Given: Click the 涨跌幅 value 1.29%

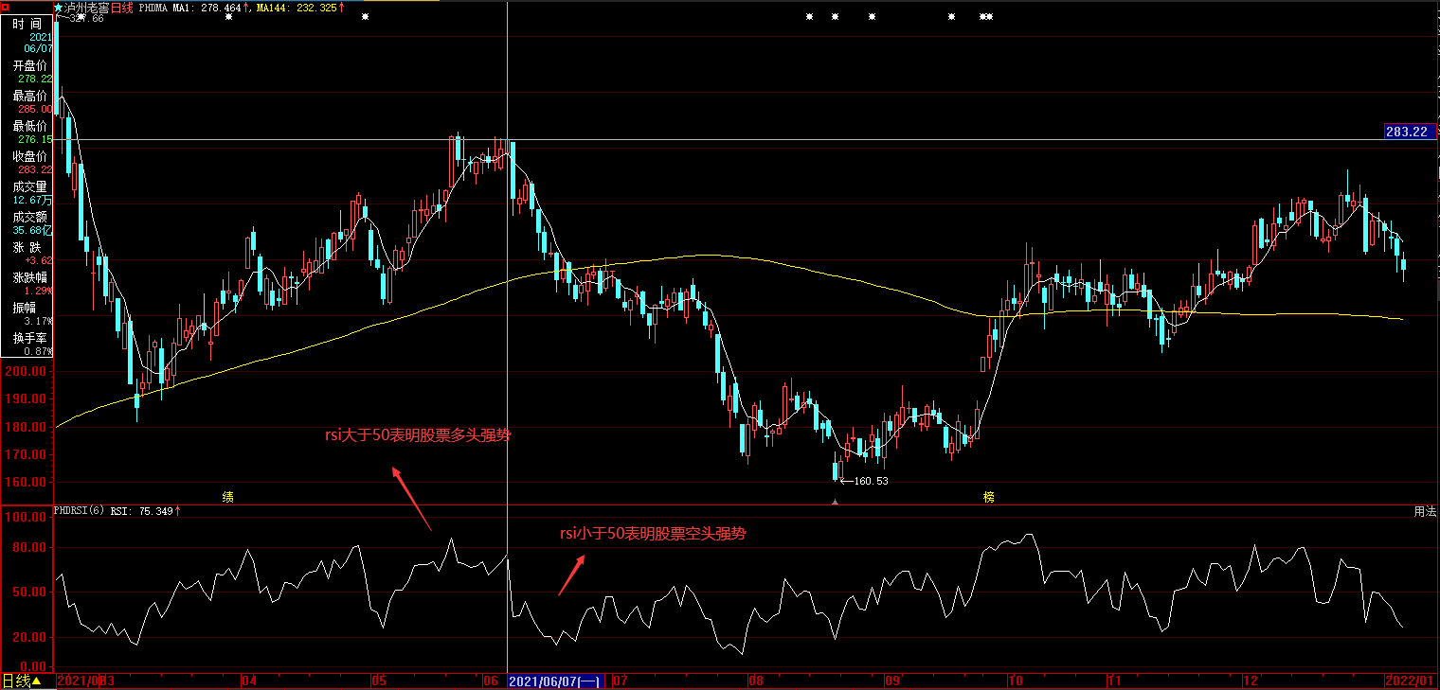Looking at the screenshot, I should point(38,291).
